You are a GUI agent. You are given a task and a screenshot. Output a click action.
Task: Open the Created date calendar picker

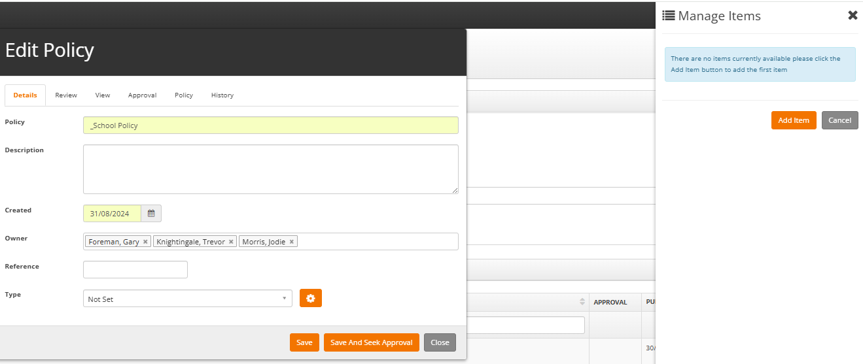[151, 214]
